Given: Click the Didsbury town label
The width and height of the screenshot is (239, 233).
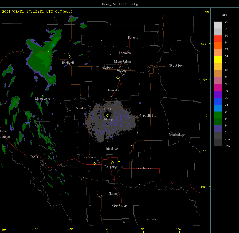Looking at the screenshot, I should 106,119.
